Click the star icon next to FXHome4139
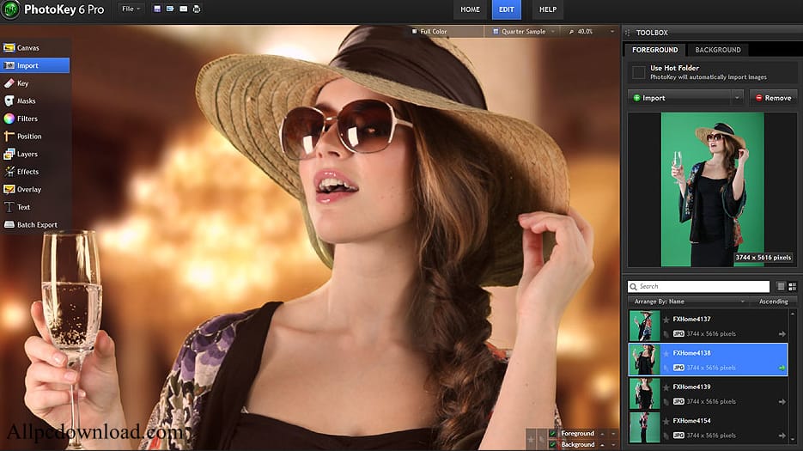Viewport: 803px width, 451px height. (x=666, y=387)
